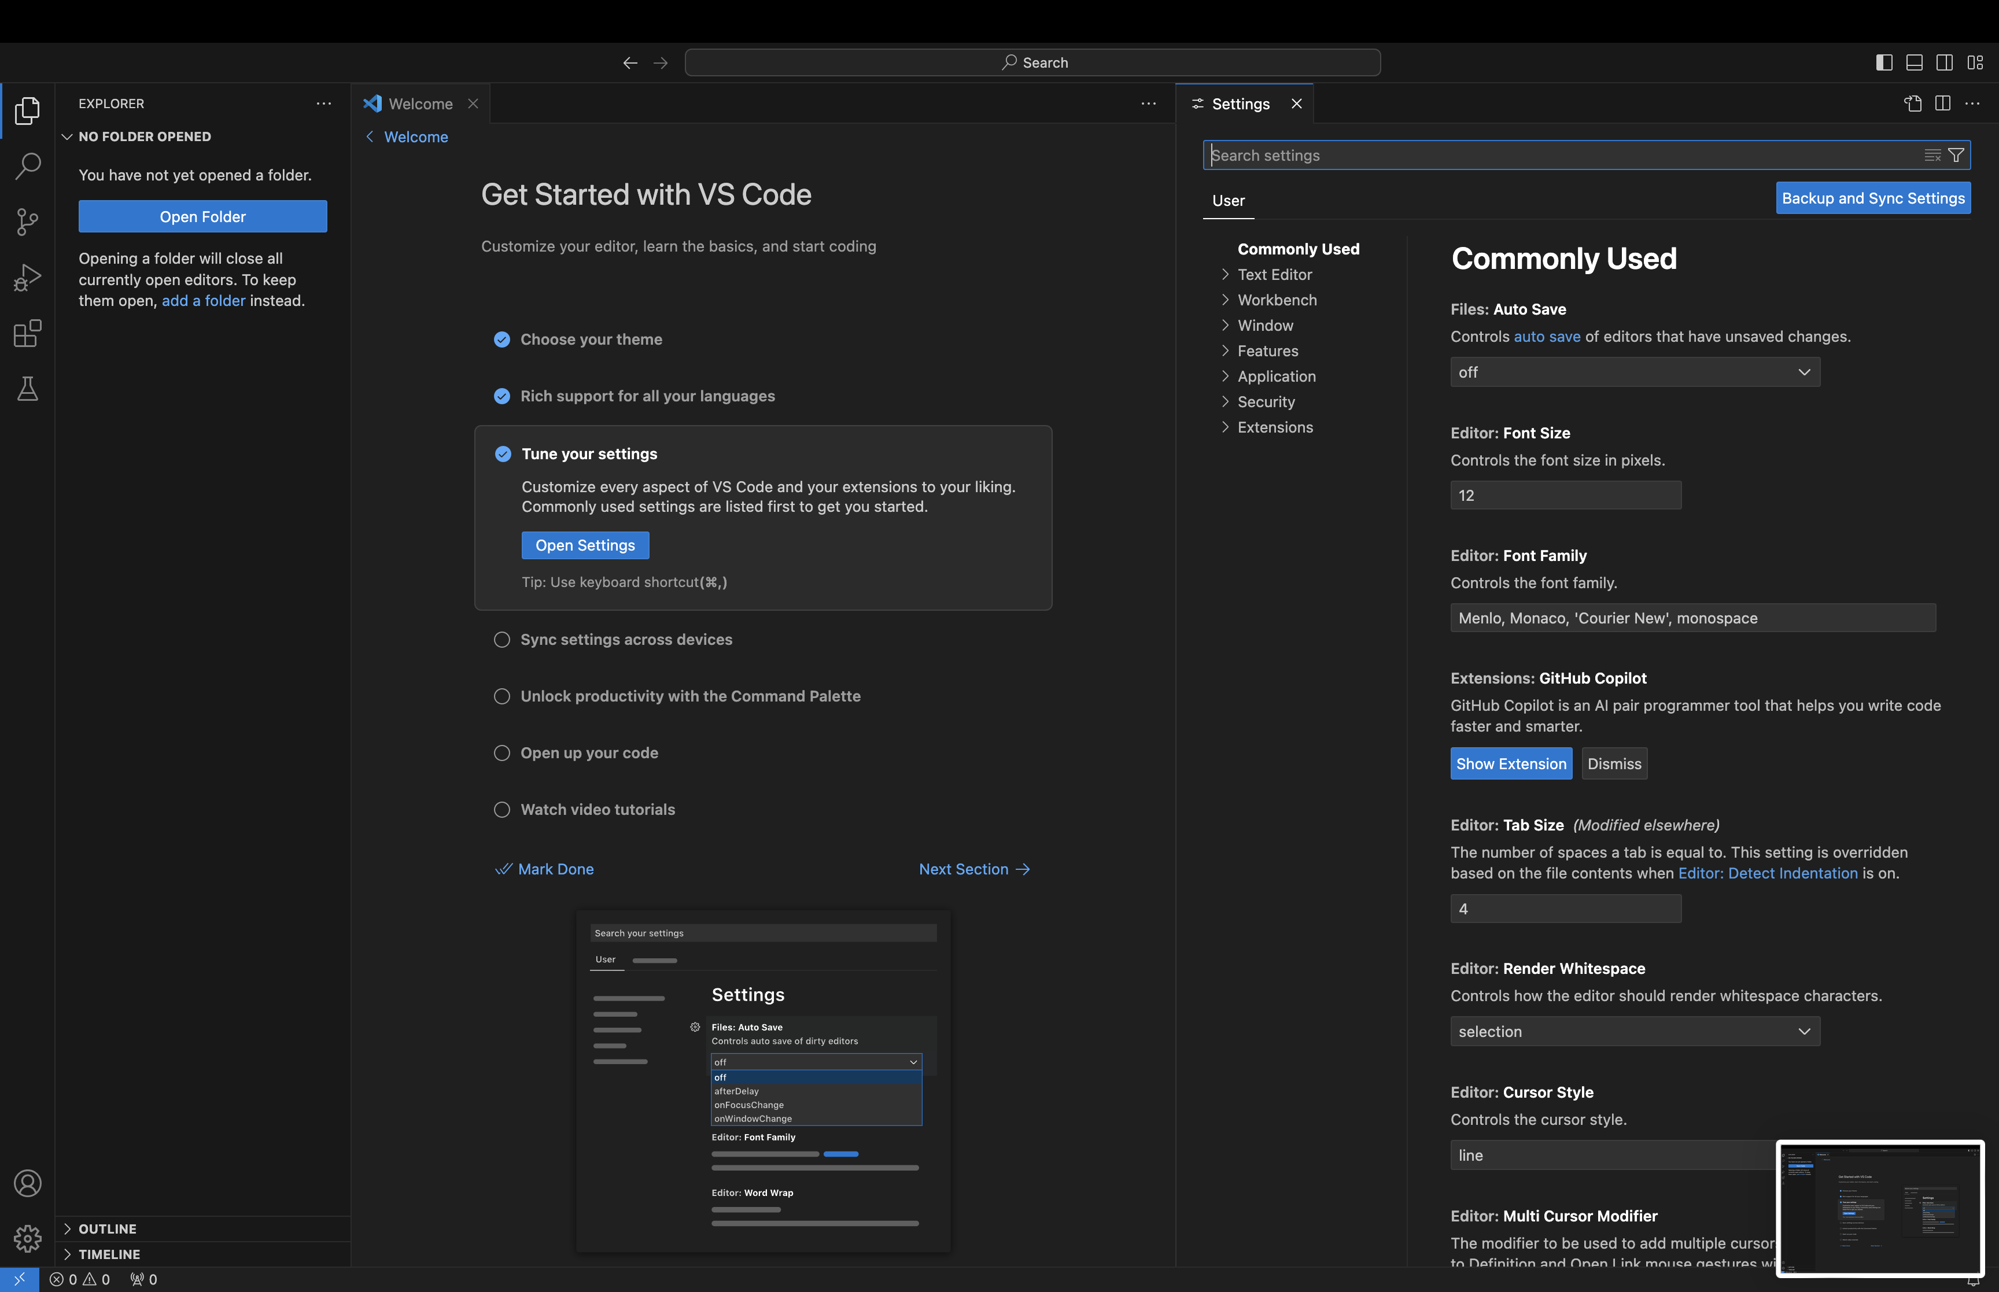The width and height of the screenshot is (1999, 1292).
Task: Toggle the 'Choose your theme' checkbox
Action: tap(501, 338)
